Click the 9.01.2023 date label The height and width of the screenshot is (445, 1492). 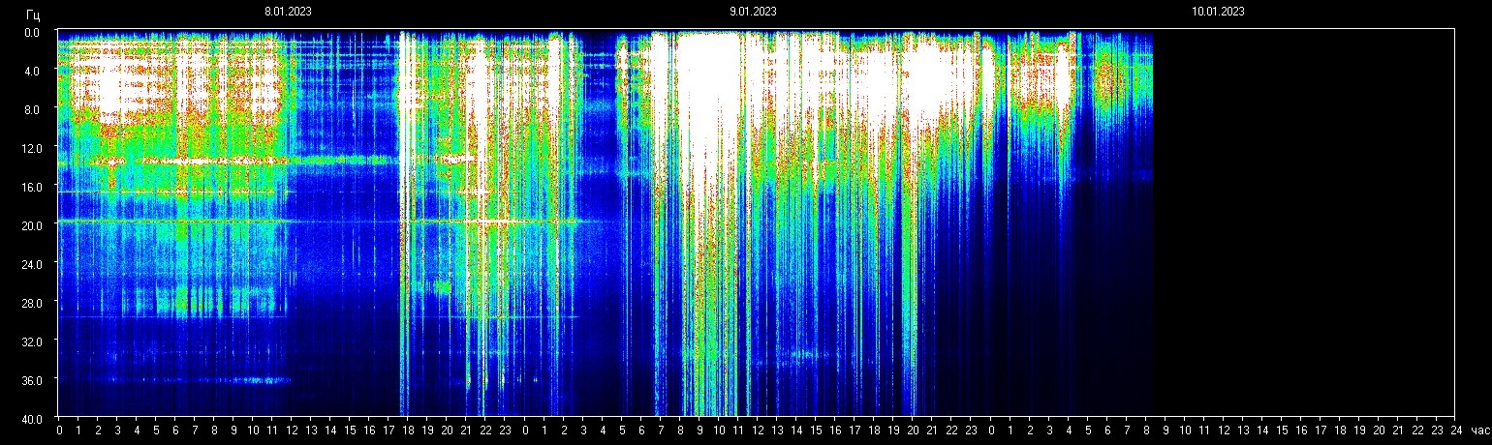(x=753, y=12)
